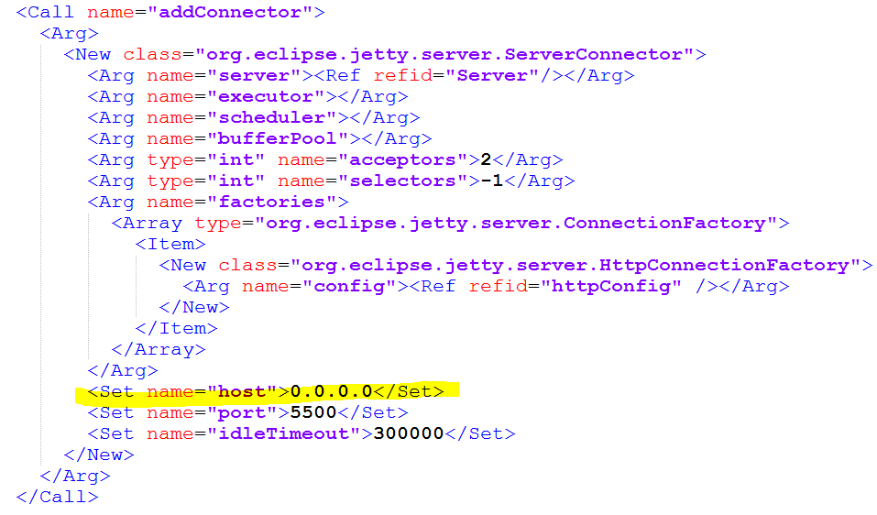Click the "bufferPool" Arg name value
The width and height of the screenshot is (877, 515).
pos(277,138)
